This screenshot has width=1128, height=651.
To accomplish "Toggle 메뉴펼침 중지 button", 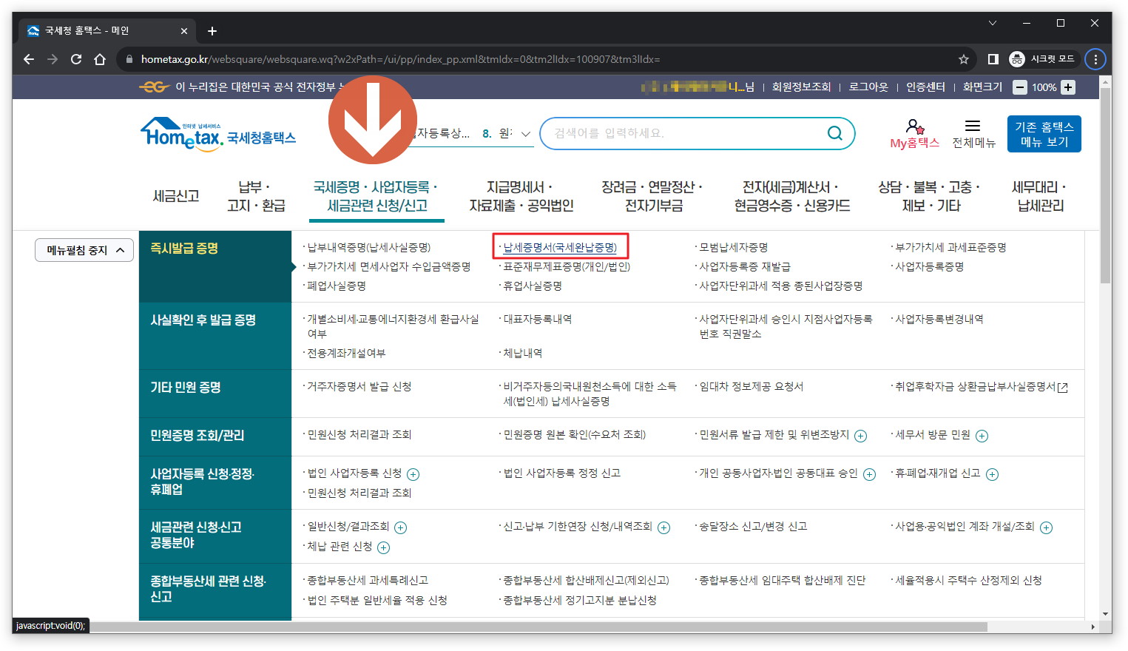I will click(x=84, y=250).
